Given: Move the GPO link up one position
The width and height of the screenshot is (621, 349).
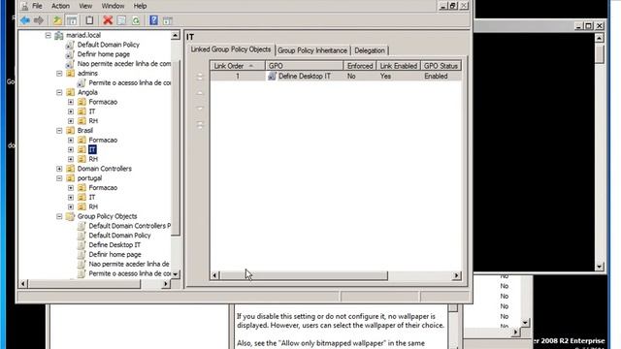Looking at the screenshot, I should click(x=200, y=93).
